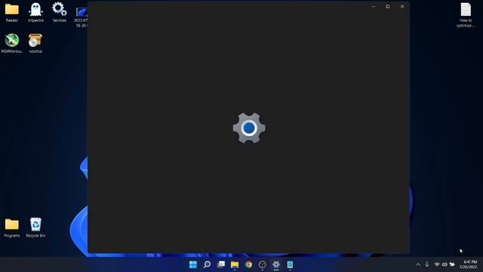The height and width of the screenshot is (272, 483).
Task: Open the Tweaks folder on desktop
Action: [12, 12]
